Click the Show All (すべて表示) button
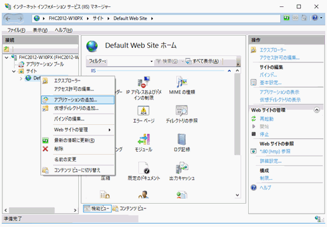Screen dimensions: 327x227 tap(202, 61)
